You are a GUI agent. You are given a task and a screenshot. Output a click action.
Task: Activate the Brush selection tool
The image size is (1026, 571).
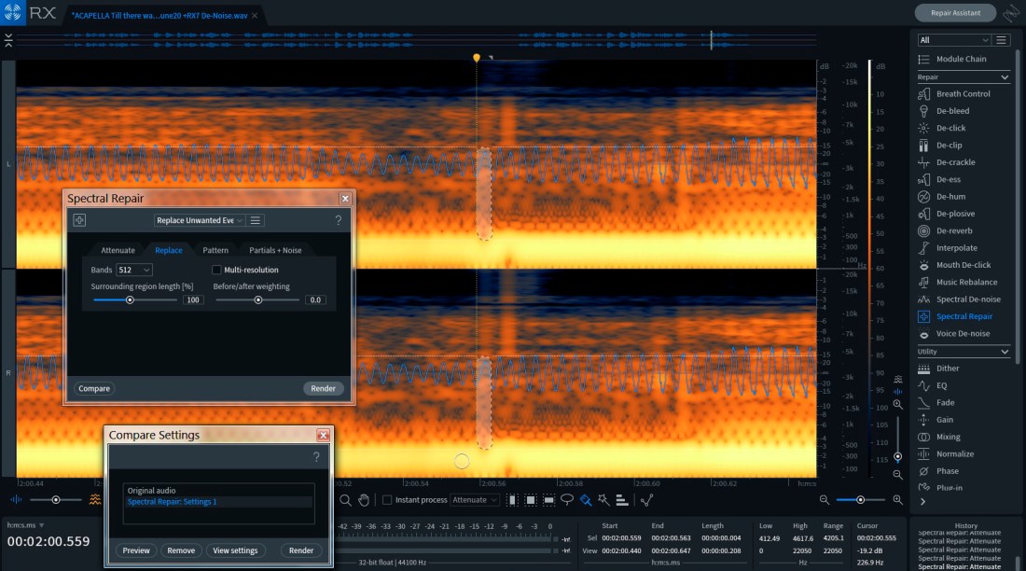pos(585,499)
